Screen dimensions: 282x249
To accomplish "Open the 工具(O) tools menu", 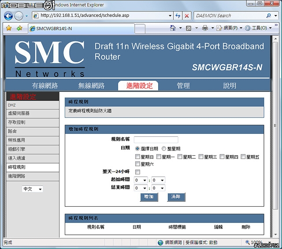I will (x=258, y=28).
